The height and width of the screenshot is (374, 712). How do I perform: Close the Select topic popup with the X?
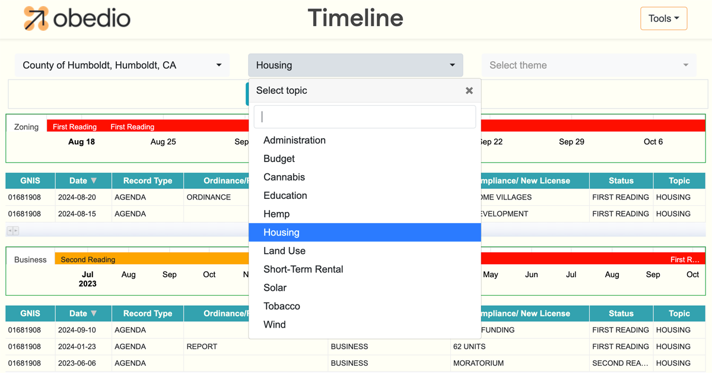point(469,90)
